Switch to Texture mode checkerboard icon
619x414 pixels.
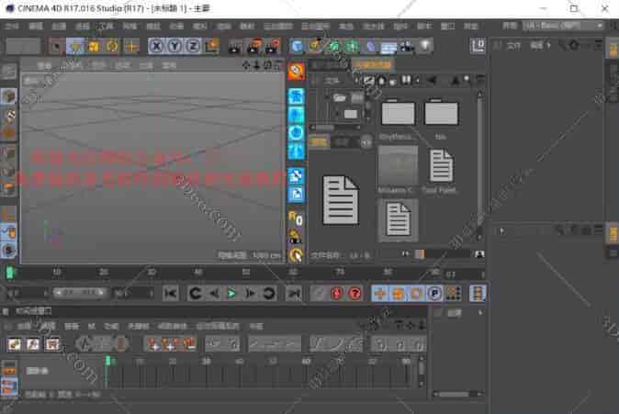[8, 115]
